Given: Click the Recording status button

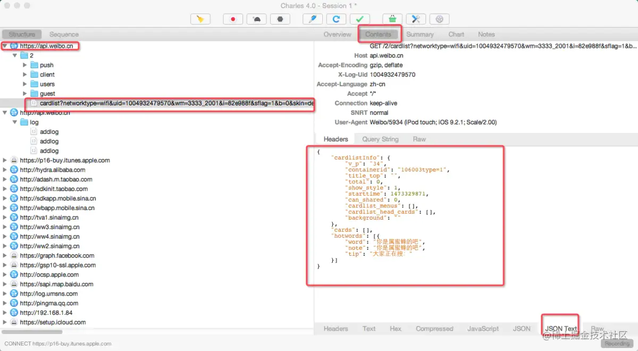Looking at the screenshot, I should 617,344.
